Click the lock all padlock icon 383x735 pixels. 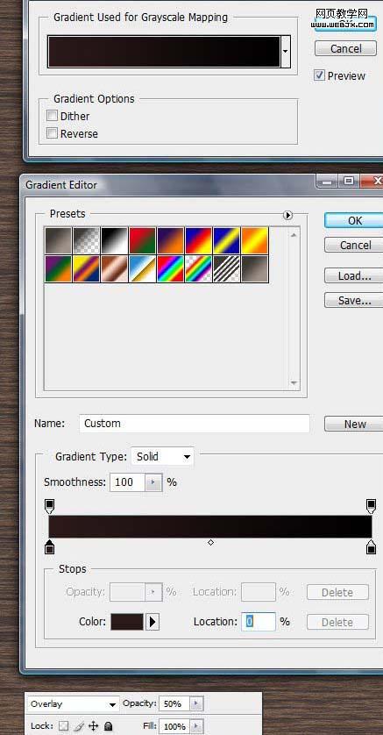click(108, 726)
